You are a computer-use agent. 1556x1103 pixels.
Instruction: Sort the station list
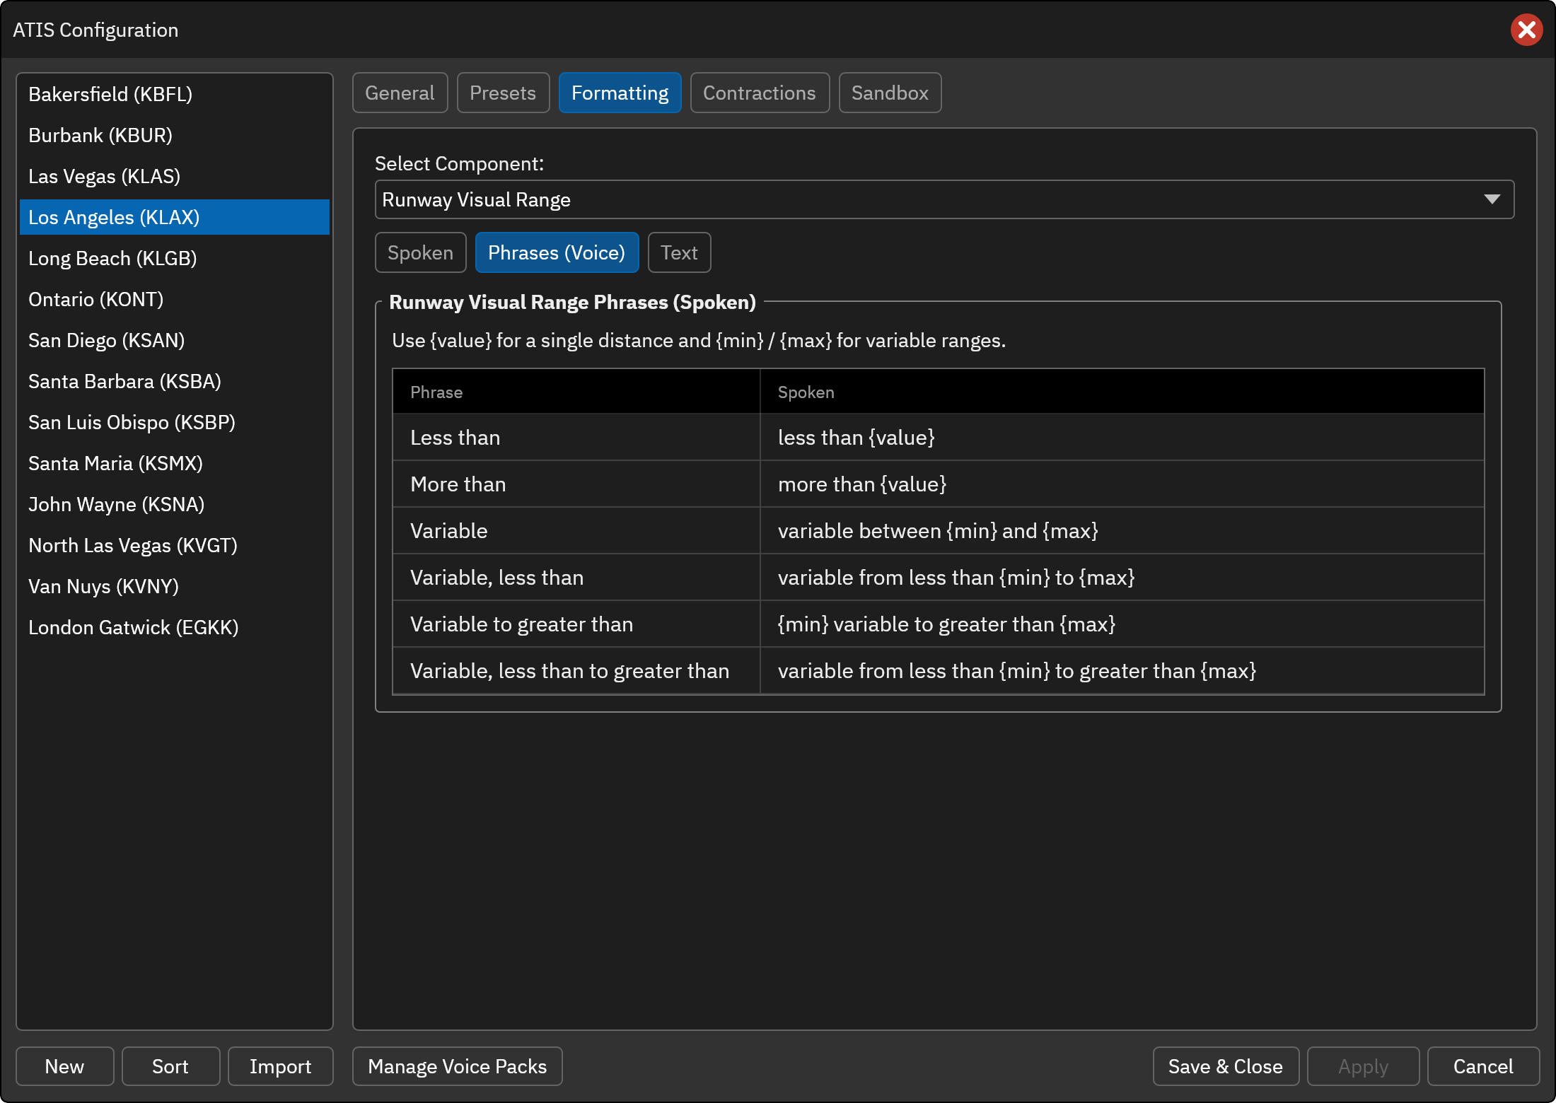170,1066
